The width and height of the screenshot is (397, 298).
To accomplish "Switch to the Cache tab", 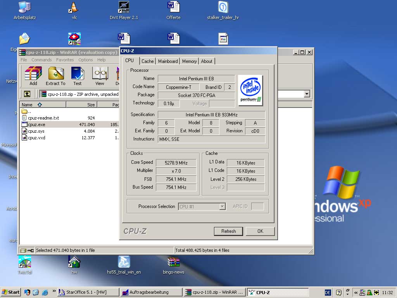I will point(147,61).
